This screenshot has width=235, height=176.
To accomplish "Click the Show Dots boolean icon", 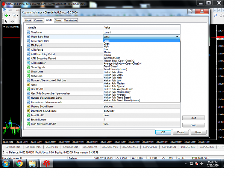I will [29, 76].
